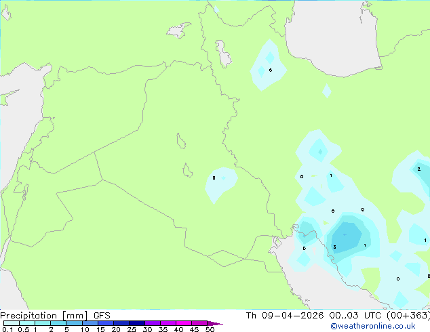This screenshot has height=332, width=430.
Task: Pick the 35–40 mm legend color swatch
Action: tap(168, 323)
